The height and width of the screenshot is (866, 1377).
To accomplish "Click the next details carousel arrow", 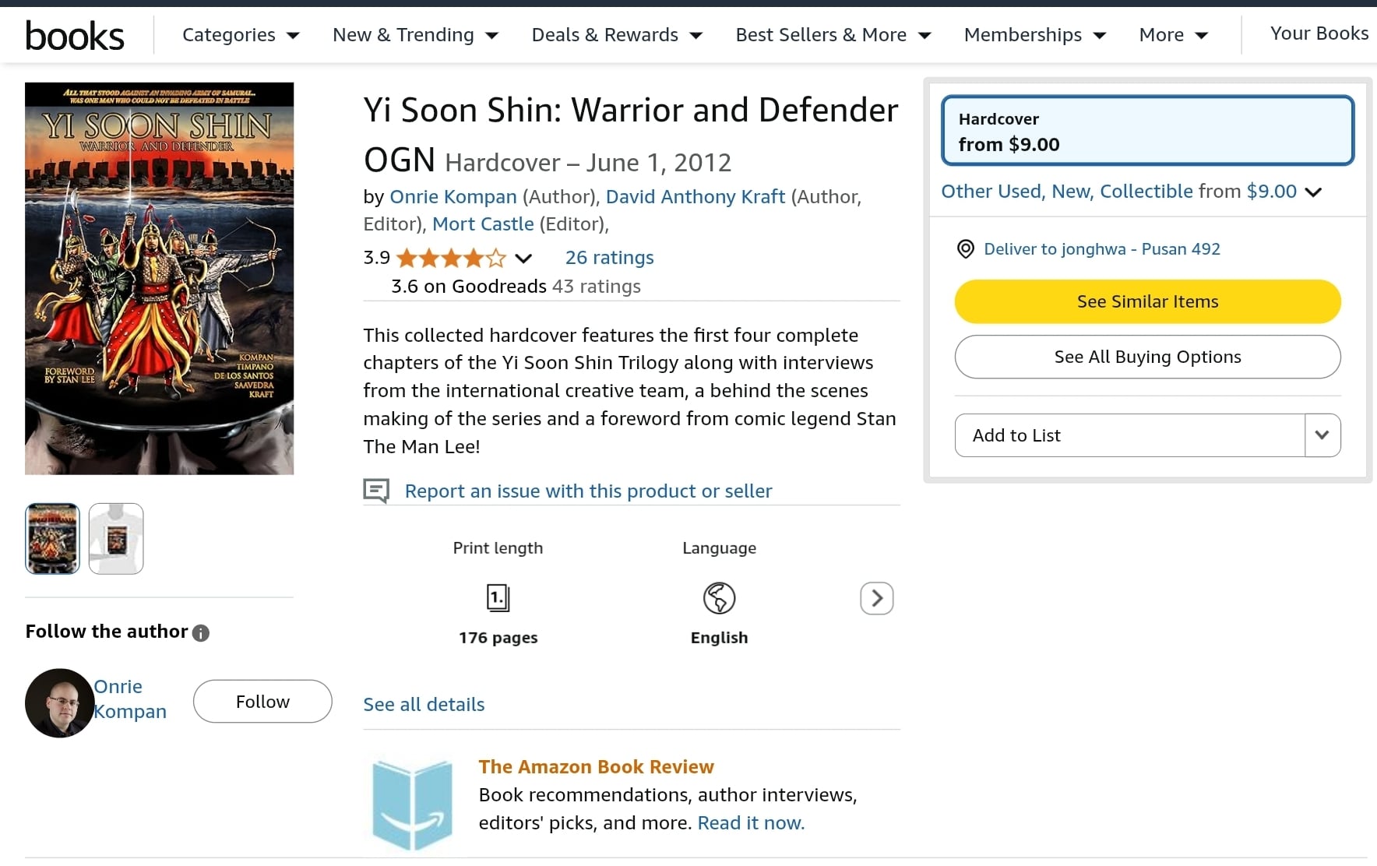I will (876, 598).
